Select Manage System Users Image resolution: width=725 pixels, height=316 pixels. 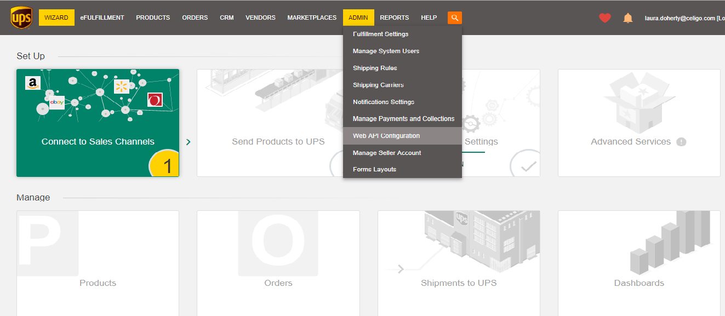point(402,51)
